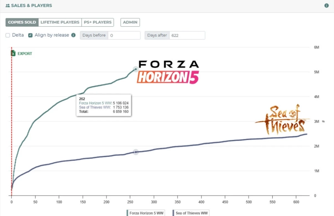Click the red dashed release day line
This screenshot has height=216, width=334.
(x=11, y=118)
